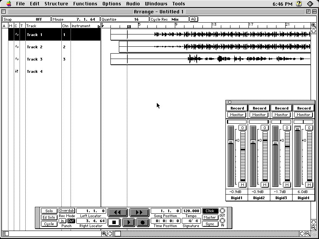Click the mixer fader icon on Track 4

(x=17, y=71)
